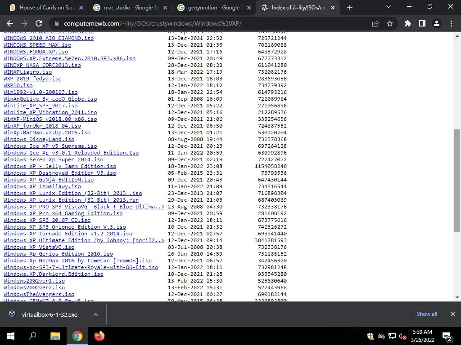Open downloaded virtualbox-6-1-32.exe file
Screen dimensions: 461x345
tap(50, 314)
